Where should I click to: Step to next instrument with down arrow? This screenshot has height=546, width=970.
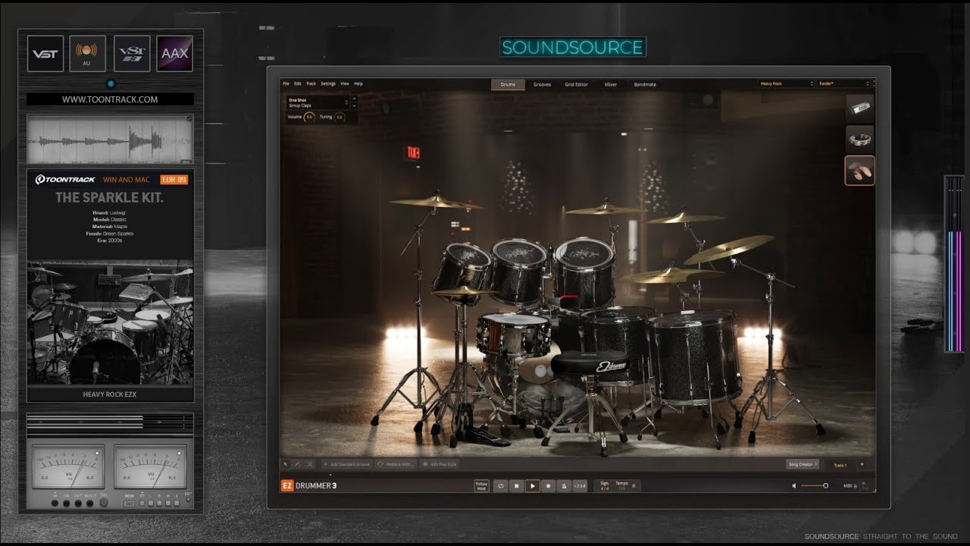[354, 105]
